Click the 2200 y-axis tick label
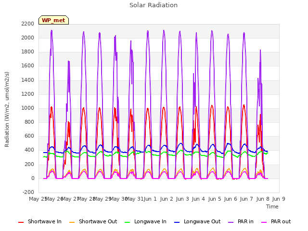308x231 pixels. tap(28, 24)
